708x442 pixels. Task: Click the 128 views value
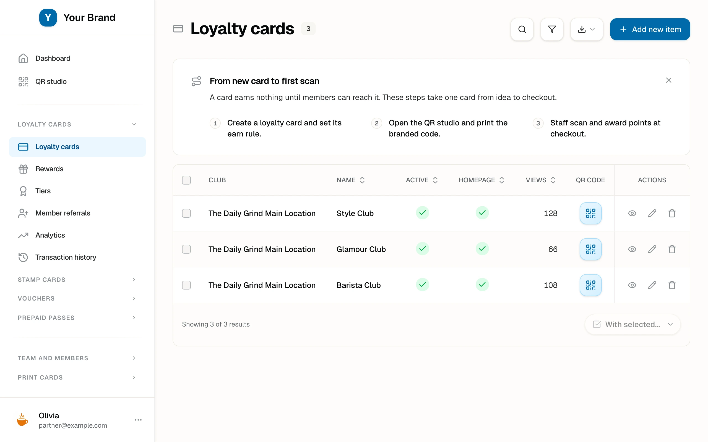[x=550, y=213]
